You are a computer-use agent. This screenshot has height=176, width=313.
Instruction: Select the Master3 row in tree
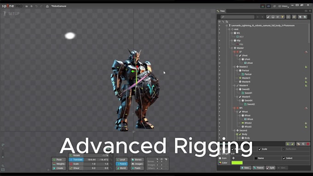coord(246,78)
